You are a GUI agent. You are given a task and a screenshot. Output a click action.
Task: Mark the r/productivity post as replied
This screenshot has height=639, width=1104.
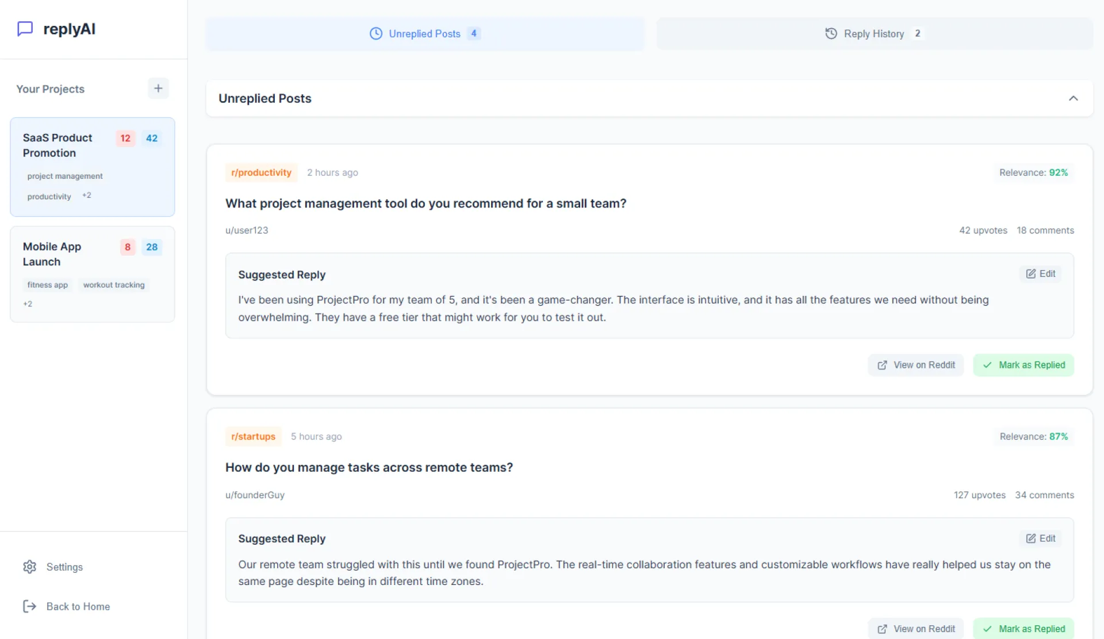(x=1023, y=365)
